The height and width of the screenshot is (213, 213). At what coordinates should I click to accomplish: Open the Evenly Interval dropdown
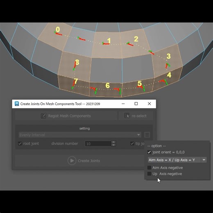pyautogui.click(x=80, y=135)
